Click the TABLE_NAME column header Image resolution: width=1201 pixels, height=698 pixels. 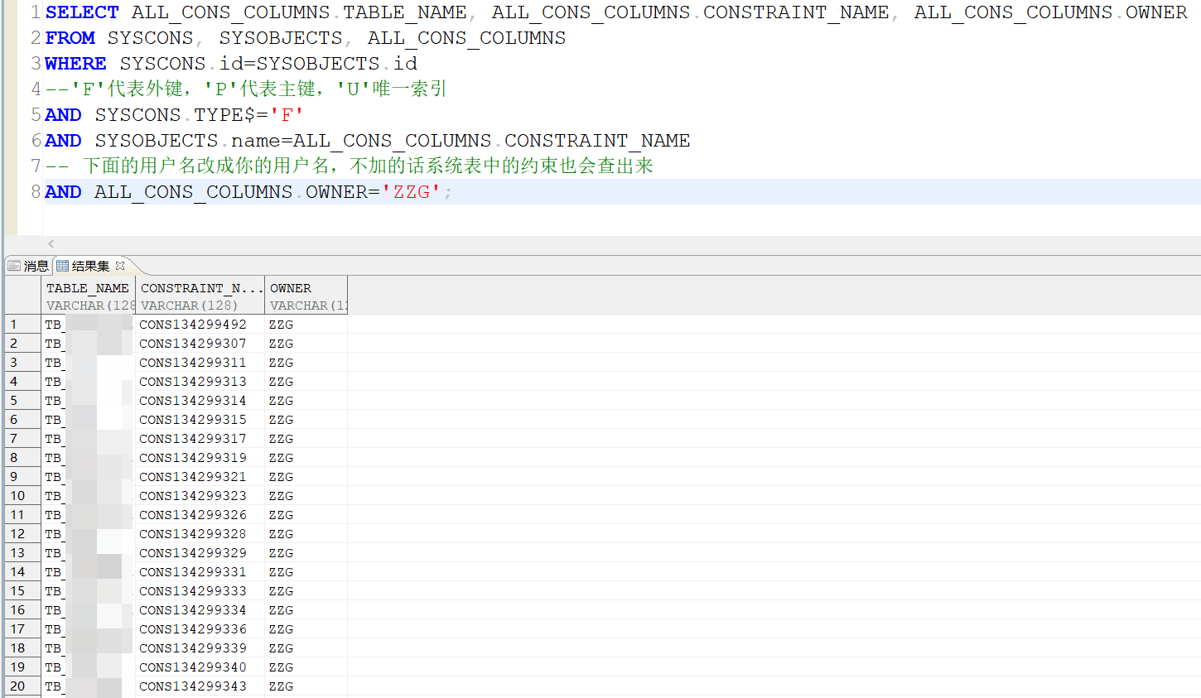click(88, 295)
